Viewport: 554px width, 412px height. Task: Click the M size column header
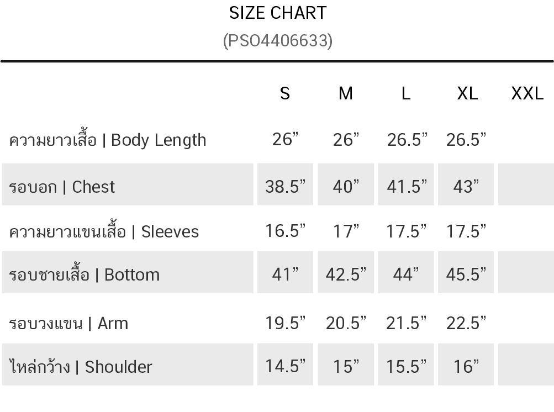click(x=346, y=94)
